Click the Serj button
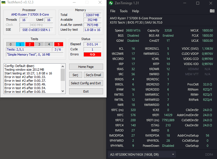 [x=75, y=75]
